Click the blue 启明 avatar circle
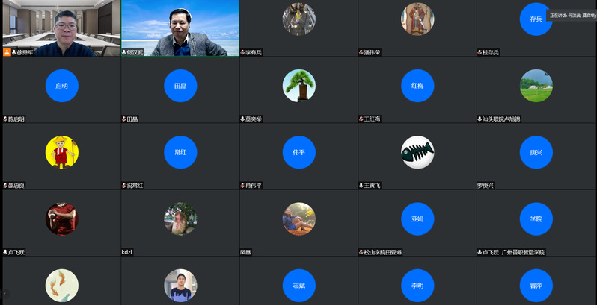 tap(61, 86)
